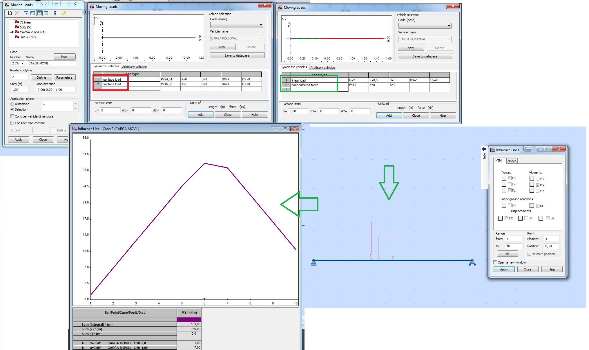Click the grey delete X toolbar icon

click(x=17, y=13)
